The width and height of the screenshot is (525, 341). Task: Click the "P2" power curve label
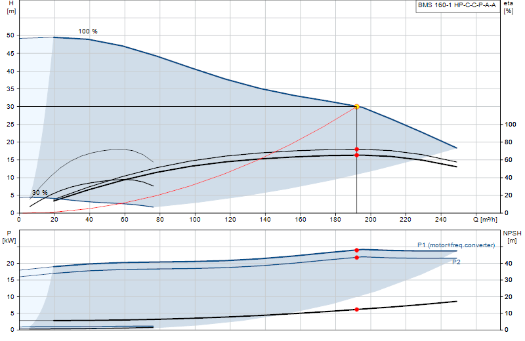tap(456, 262)
